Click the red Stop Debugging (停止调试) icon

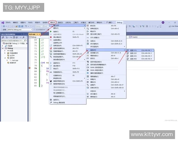[51, 37]
